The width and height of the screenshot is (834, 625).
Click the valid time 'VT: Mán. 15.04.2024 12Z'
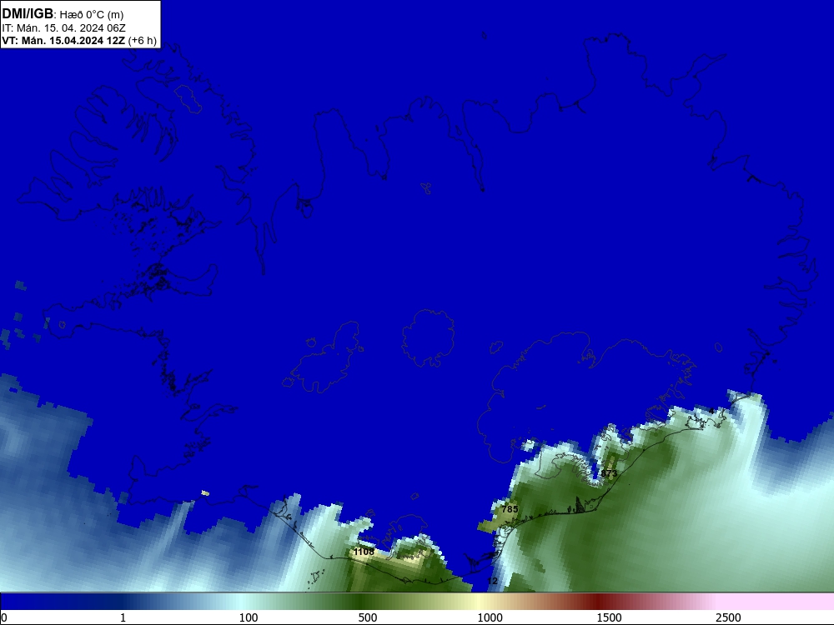pyautogui.click(x=63, y=41)
